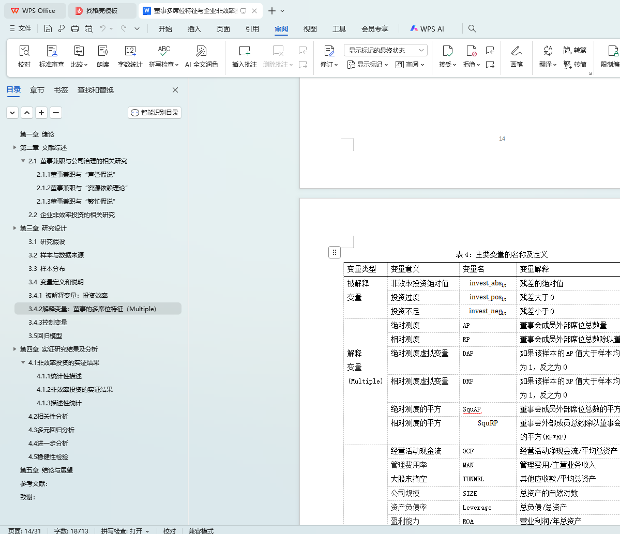Click the 拒绝 reject changes icon

[x=471, y=51]
